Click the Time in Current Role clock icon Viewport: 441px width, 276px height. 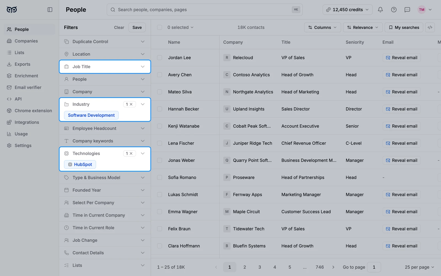pyautogui.click(x=66, y=228)
